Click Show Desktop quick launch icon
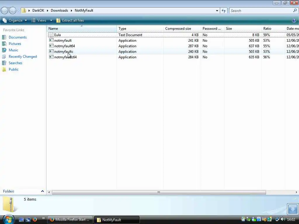 click(x=21, y=220)
